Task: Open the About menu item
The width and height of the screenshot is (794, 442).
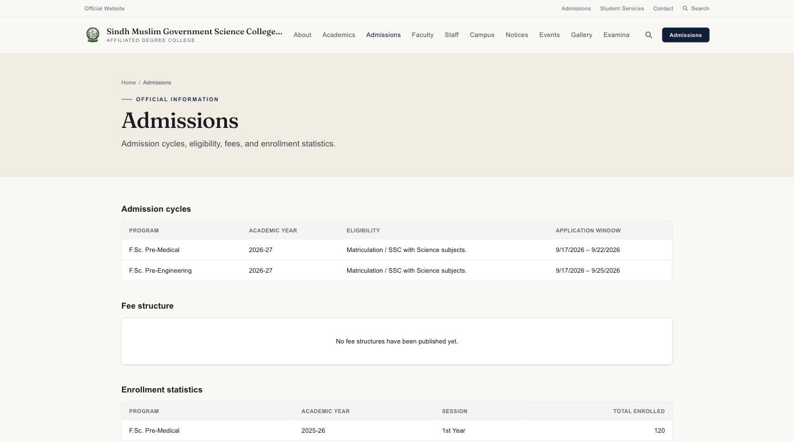Action: (x=303, y=35)
